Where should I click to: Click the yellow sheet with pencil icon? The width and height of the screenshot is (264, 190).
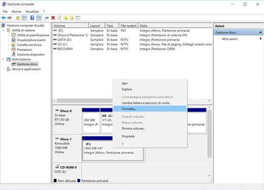click(72, 18)
